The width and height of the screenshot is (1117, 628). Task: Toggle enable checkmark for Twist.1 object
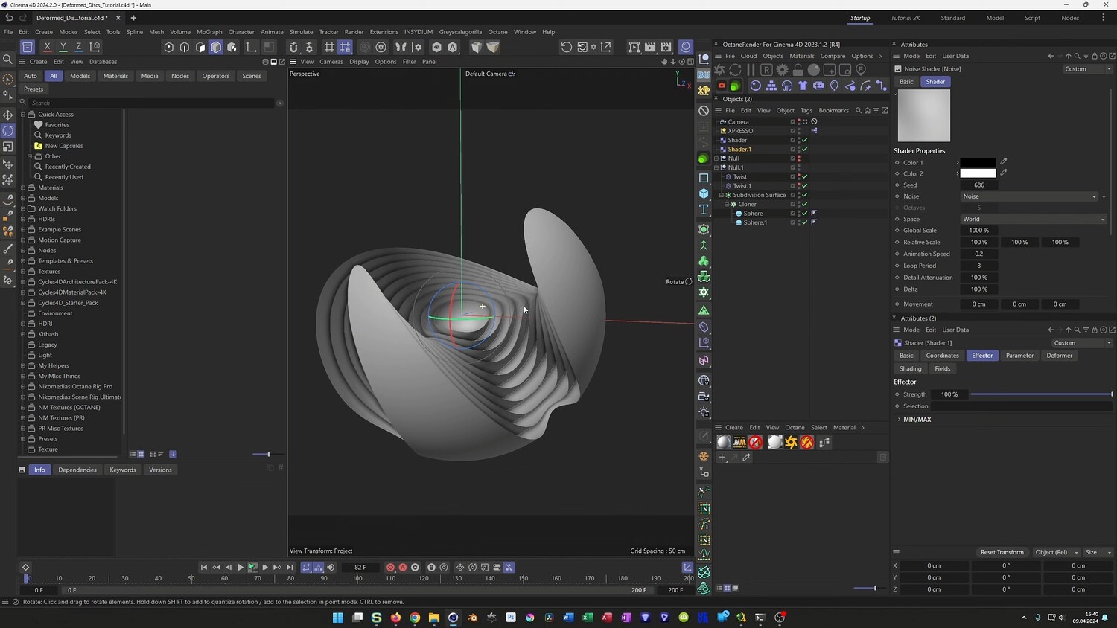point(804,186)
